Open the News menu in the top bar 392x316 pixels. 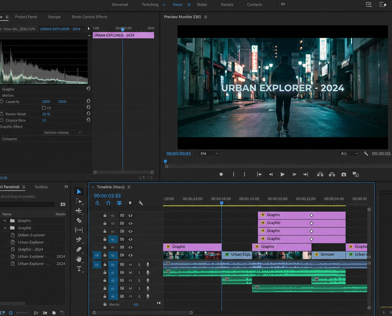click(x=177, y=4)
